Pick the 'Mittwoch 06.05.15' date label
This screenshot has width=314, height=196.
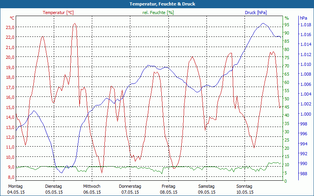point(92,189)
